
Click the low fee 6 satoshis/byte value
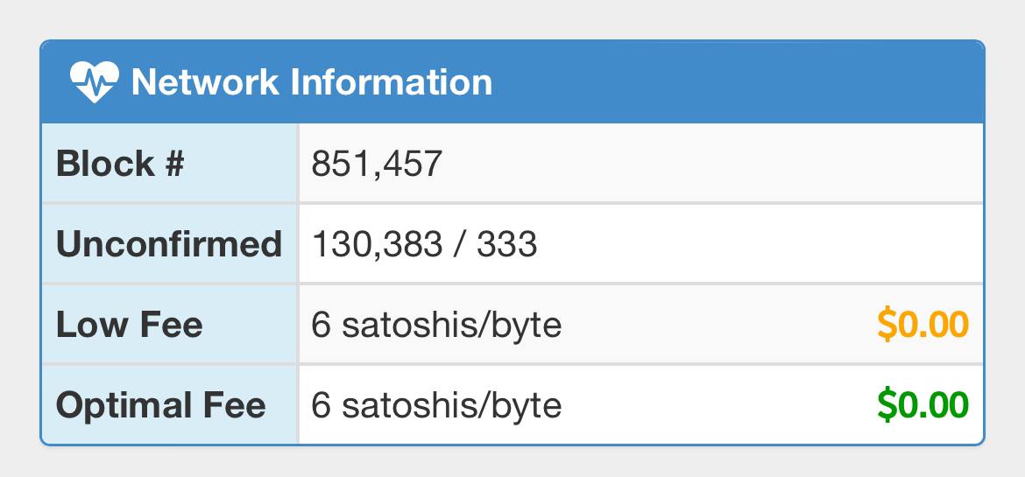(436, 325)
